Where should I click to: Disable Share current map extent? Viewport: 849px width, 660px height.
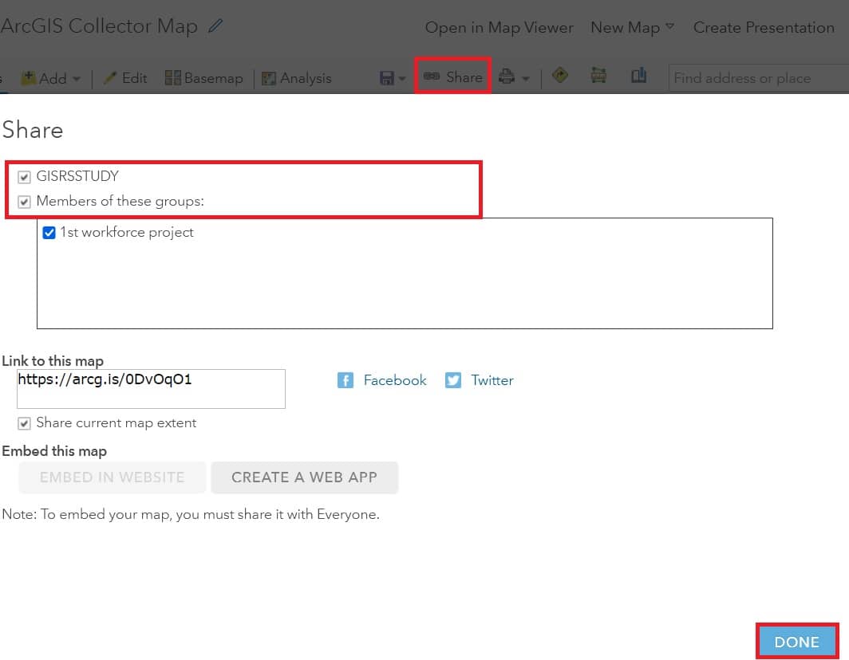coord(24,422)
